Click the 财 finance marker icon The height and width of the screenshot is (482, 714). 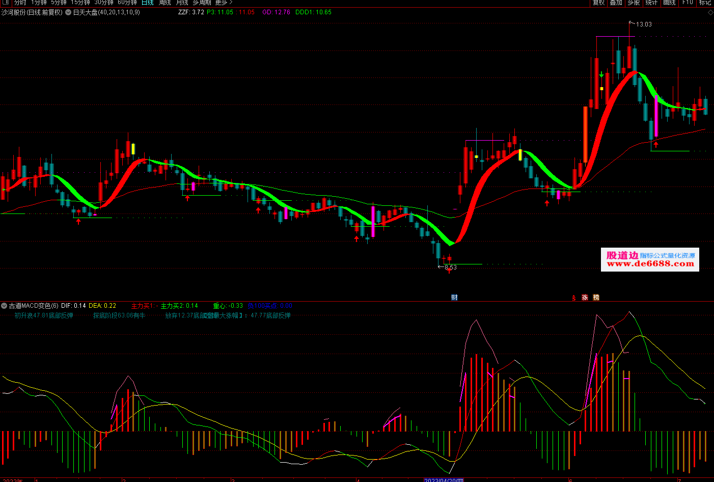coord(454,298)
